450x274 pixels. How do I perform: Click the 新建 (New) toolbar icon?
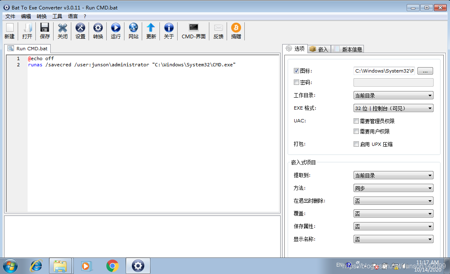[9, 31]
